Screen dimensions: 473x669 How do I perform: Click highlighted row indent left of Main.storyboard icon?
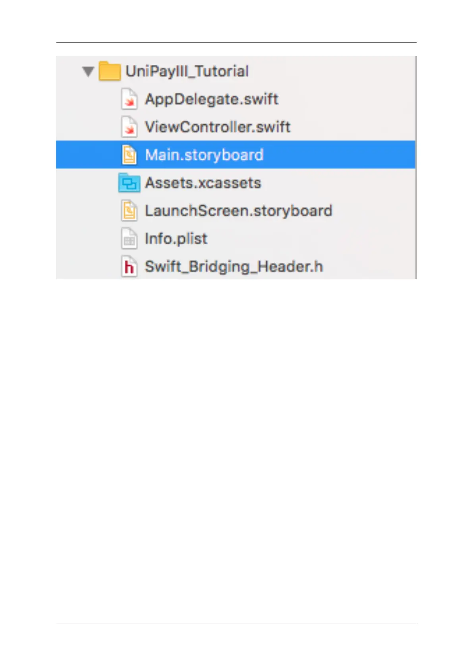coord(87,155)
